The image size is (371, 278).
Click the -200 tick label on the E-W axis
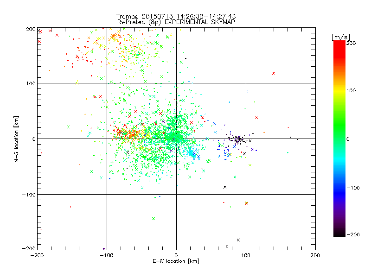click(38, 256)
